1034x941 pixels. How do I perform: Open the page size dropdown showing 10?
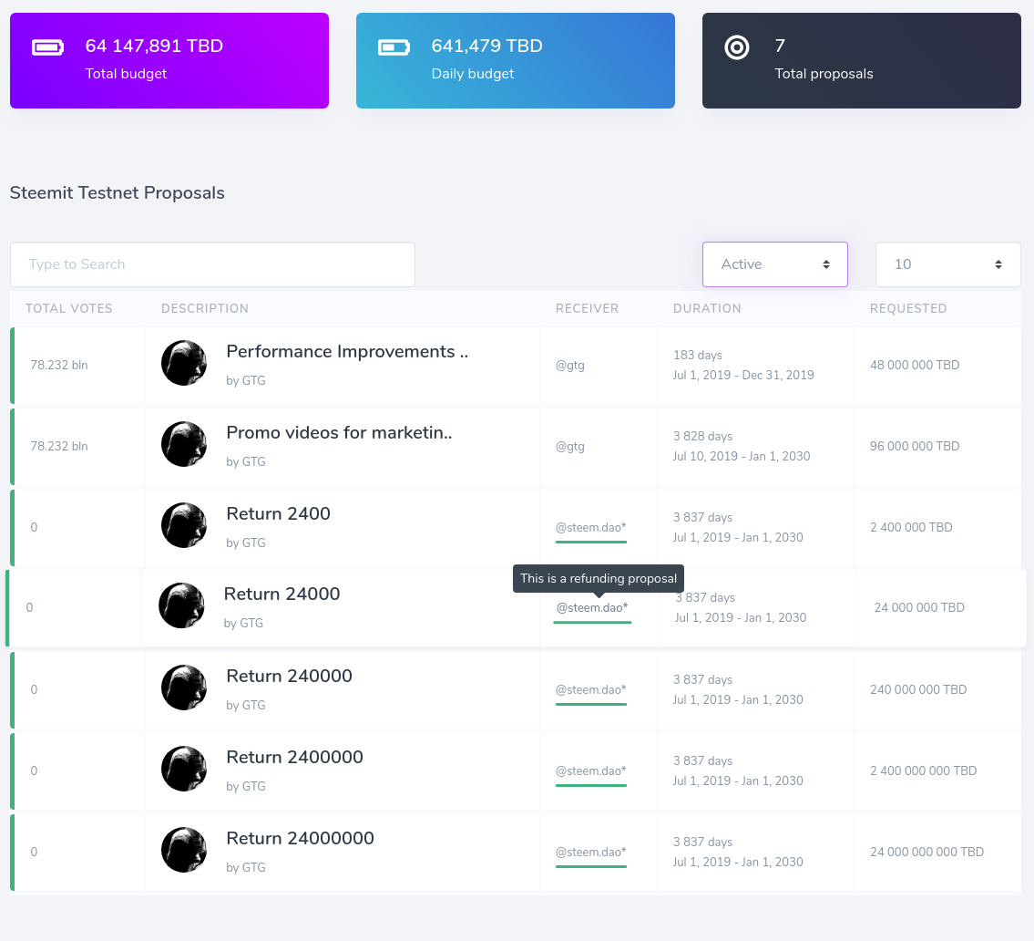click(947, 264)
